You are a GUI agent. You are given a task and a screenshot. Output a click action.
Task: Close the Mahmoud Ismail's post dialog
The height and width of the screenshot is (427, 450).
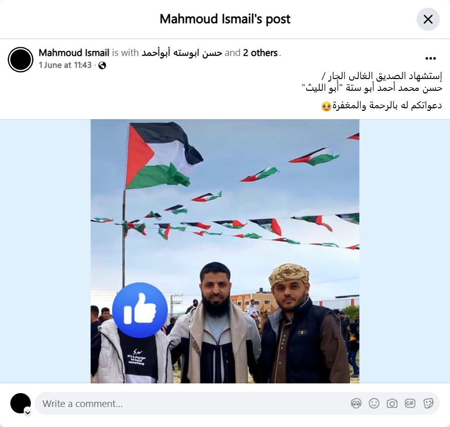pos(428,19)
